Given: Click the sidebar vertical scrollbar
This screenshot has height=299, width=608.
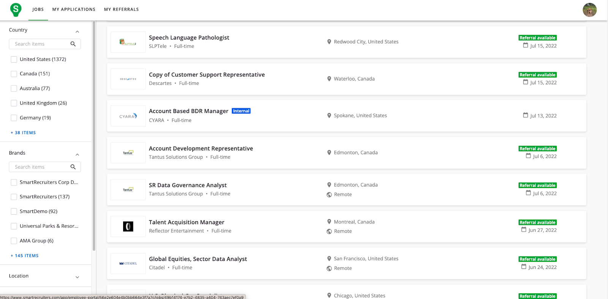Looking at the screenshot, I should [x=94, y=137].
